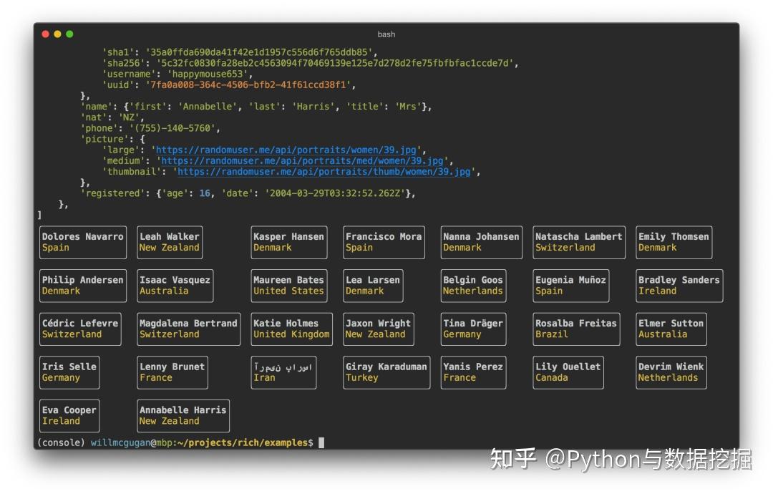This screenshot has height=494, width=773.
Task: Open the medium portrait med/women/39.jpg link
Action: pyautogui.click(x=303, y=160)
